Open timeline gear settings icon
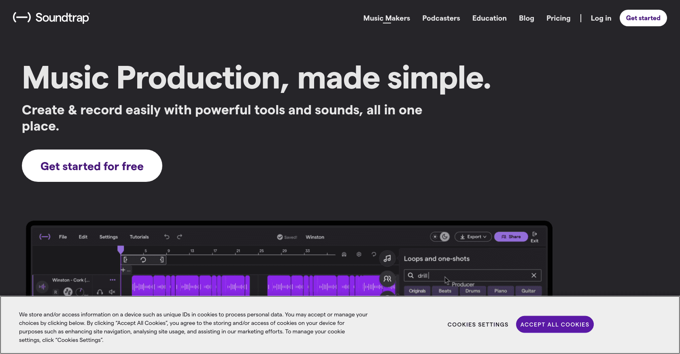The height and width of the screenshot is (354, 680). pyautogui.click(x=359, y=255)
